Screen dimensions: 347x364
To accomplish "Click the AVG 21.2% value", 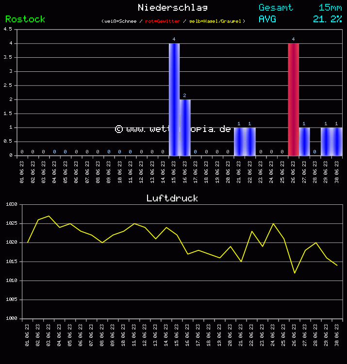I will point(327,19).
